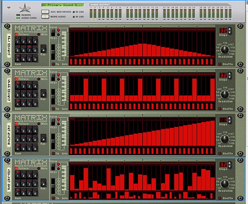
Task: Collapse the Hardware Interface device
Action: [9, 7]
